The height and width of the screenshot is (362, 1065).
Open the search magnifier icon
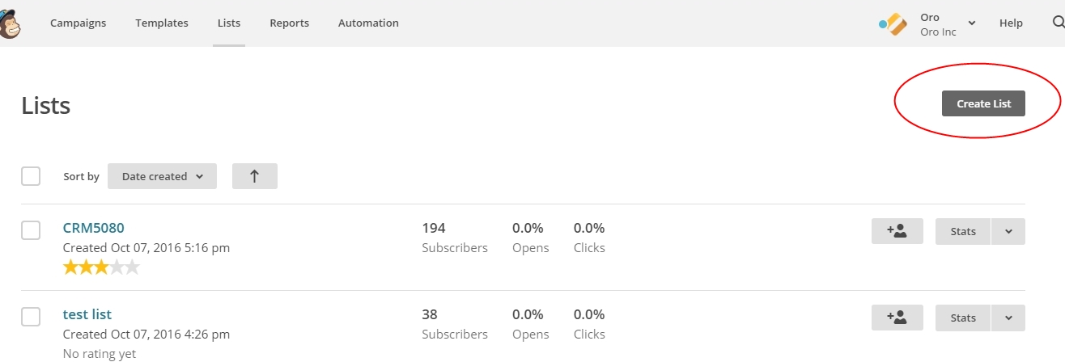pos(1058,23)
